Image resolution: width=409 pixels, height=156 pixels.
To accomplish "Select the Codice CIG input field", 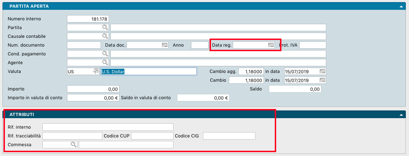I will coord(229,136).
